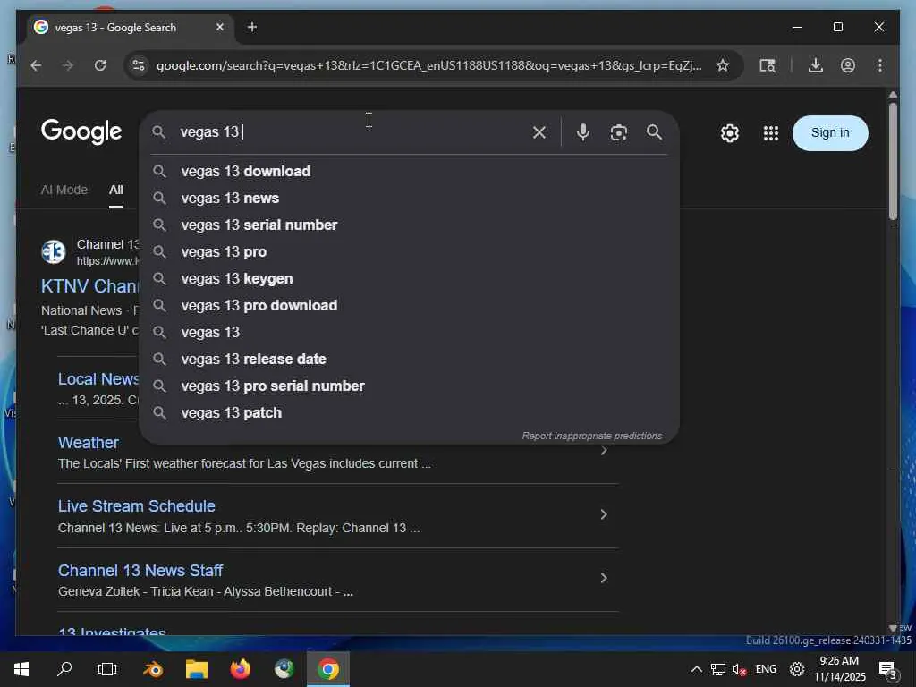The image size is (916, 687).
Task: Click ENG language indicator
Action: pos(766,669)
